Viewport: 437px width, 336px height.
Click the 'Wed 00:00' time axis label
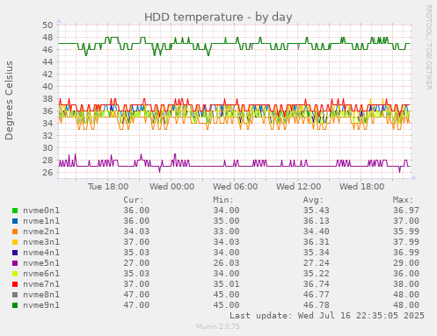(171, 187)
